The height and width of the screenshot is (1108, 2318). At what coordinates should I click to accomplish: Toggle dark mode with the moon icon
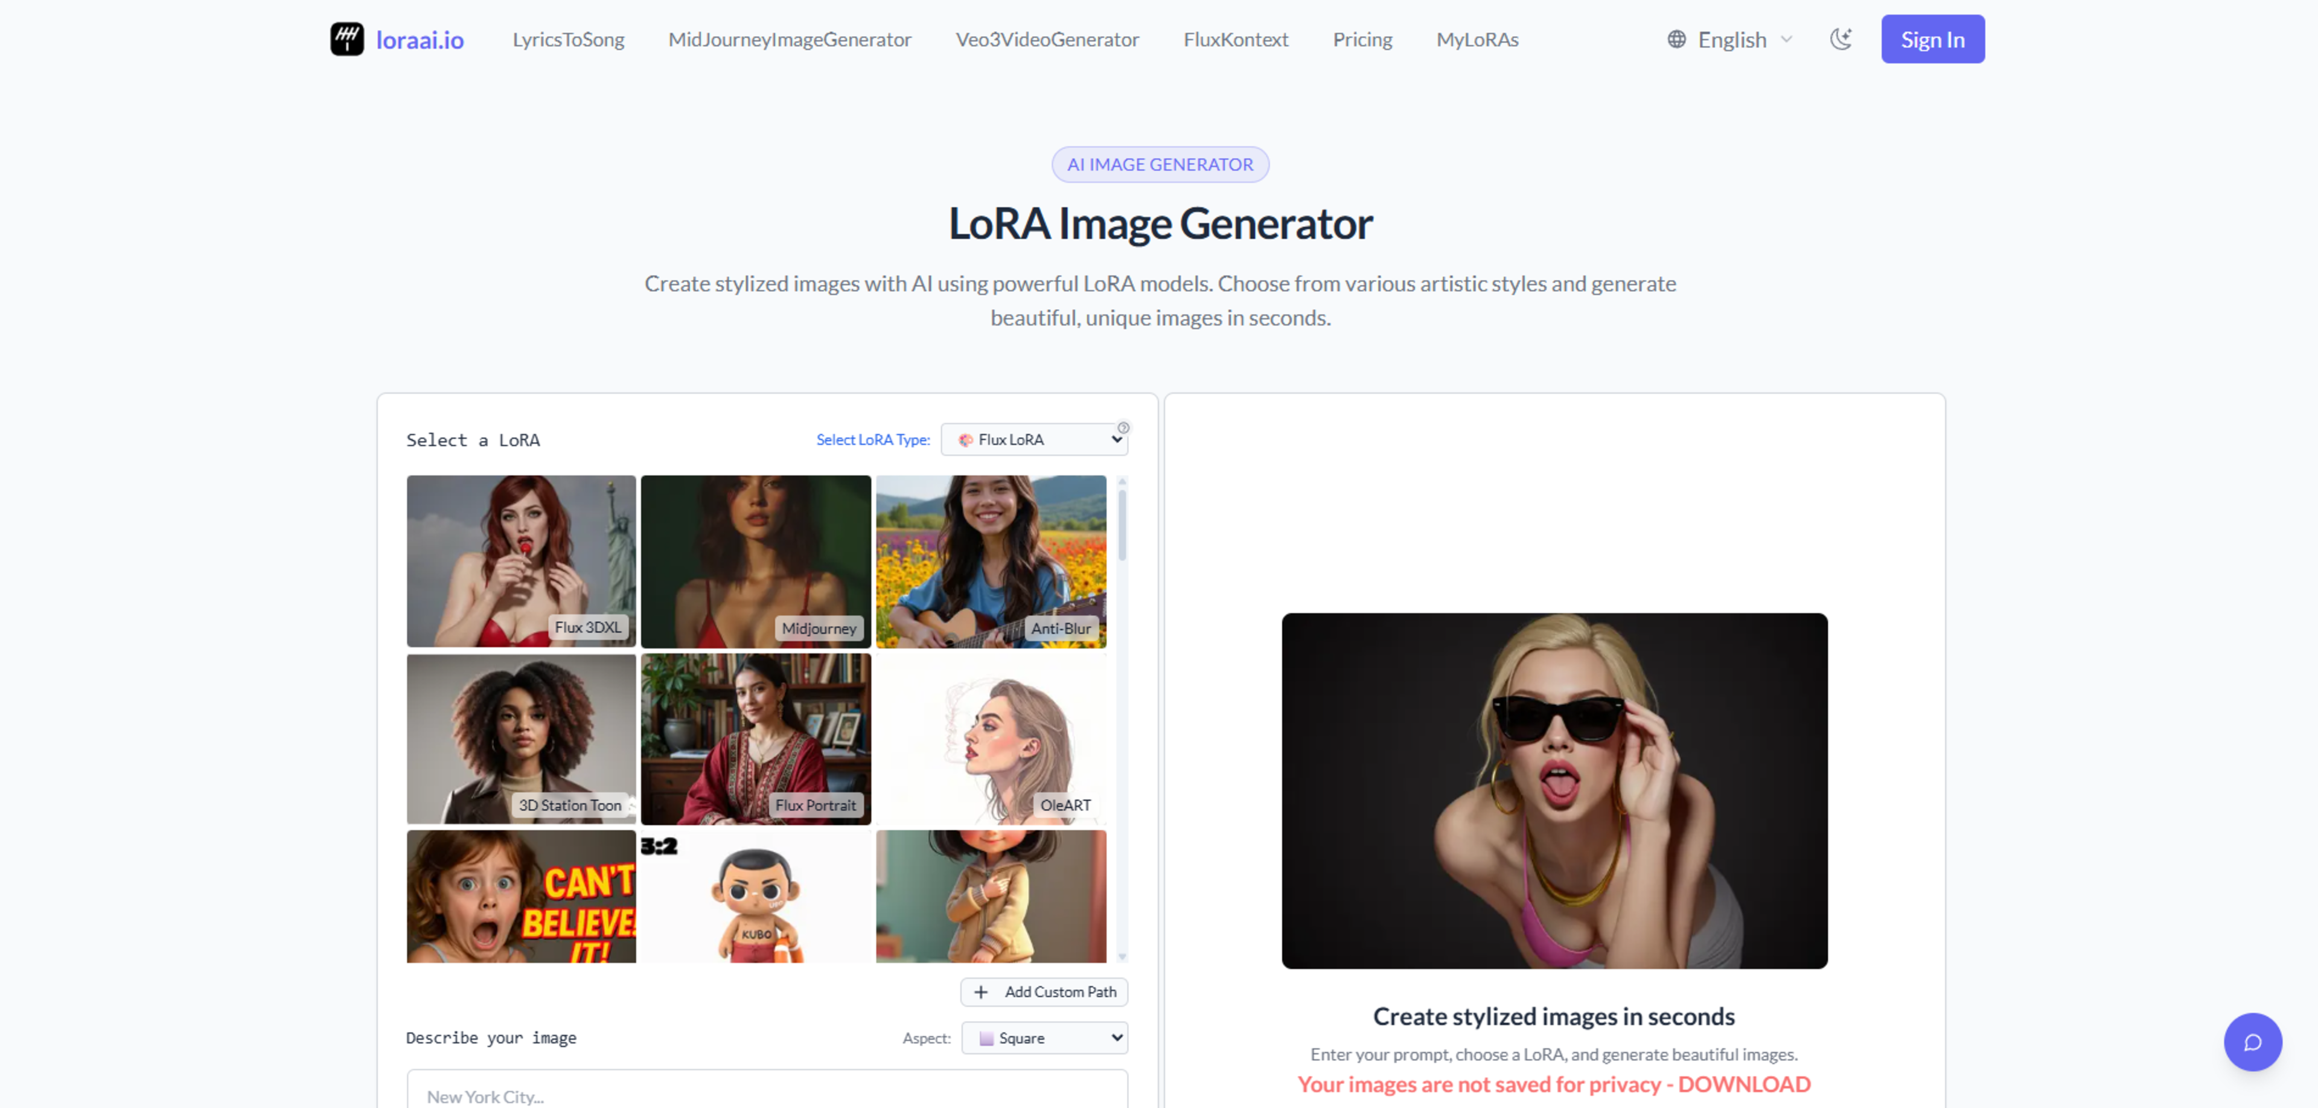[x=1840, y=40]
